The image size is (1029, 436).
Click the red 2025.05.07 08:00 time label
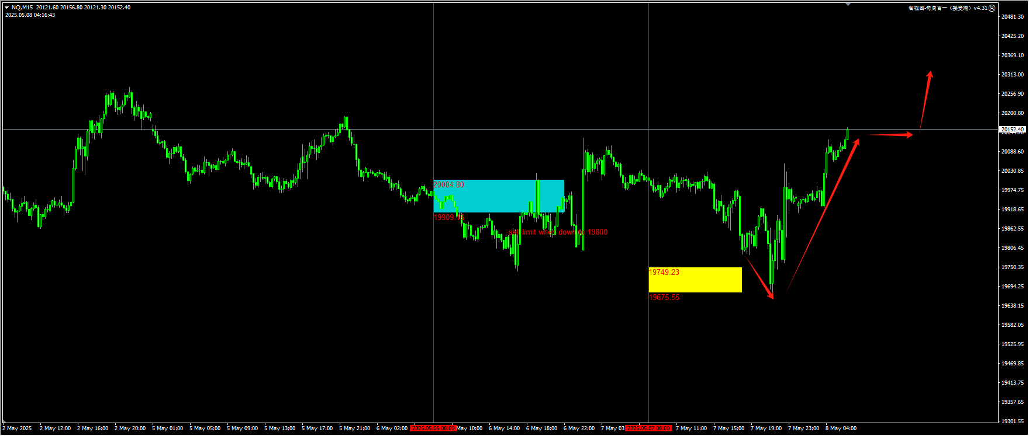click(x=648, y=428)
